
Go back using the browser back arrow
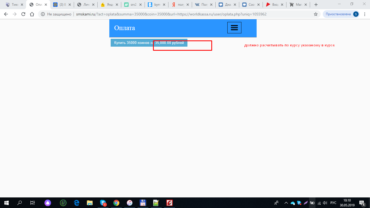click(6, 14)
